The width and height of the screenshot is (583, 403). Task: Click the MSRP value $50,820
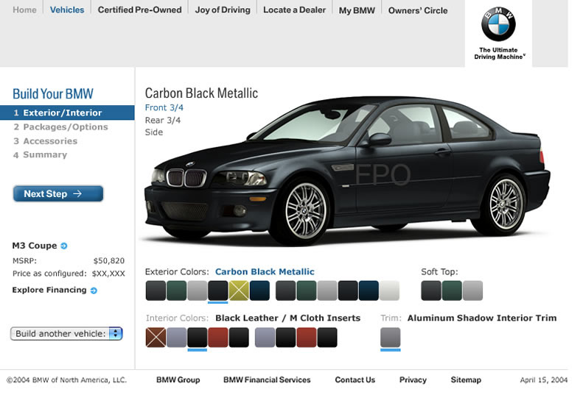[109, 261]
